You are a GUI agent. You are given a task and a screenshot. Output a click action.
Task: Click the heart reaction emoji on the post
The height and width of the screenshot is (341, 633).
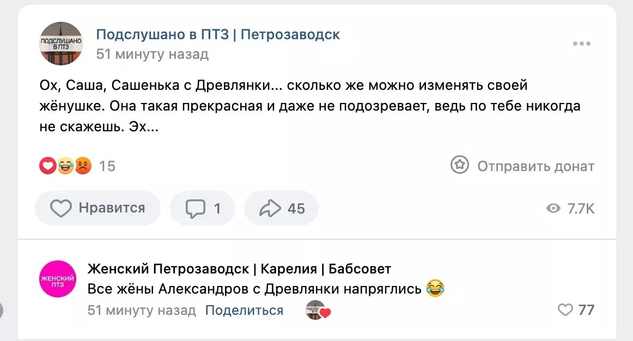[x=47, y=165]
